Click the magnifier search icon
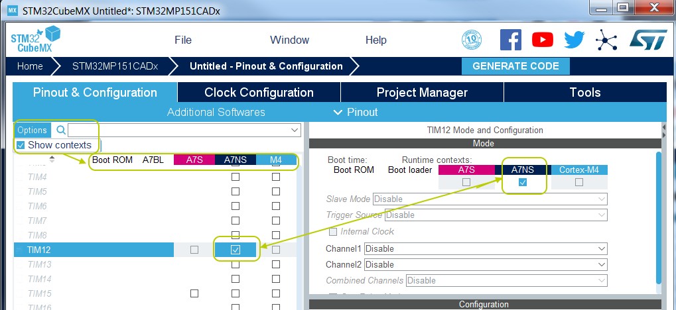 click(x=61, y=130)
